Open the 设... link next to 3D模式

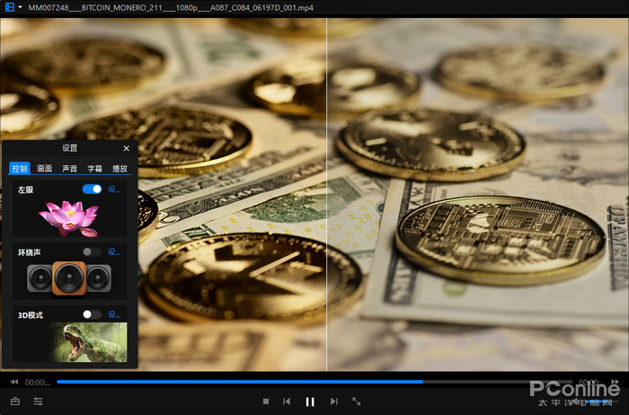(114, 314)
